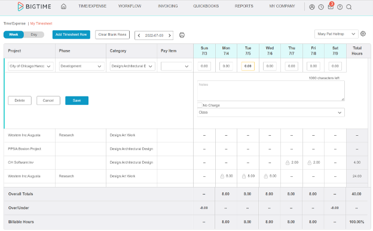Click Clear Blank Rows button

click(112, 35)
